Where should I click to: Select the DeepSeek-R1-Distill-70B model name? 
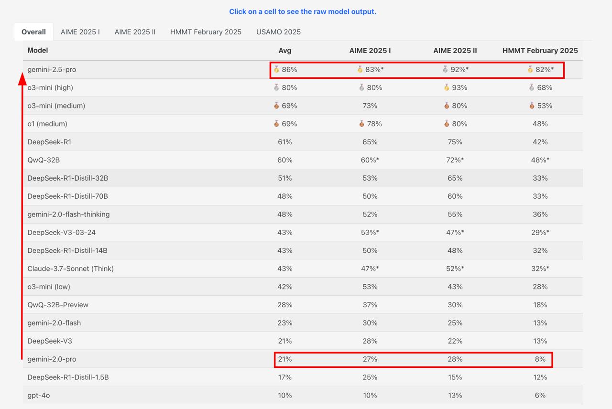point(68,196)
